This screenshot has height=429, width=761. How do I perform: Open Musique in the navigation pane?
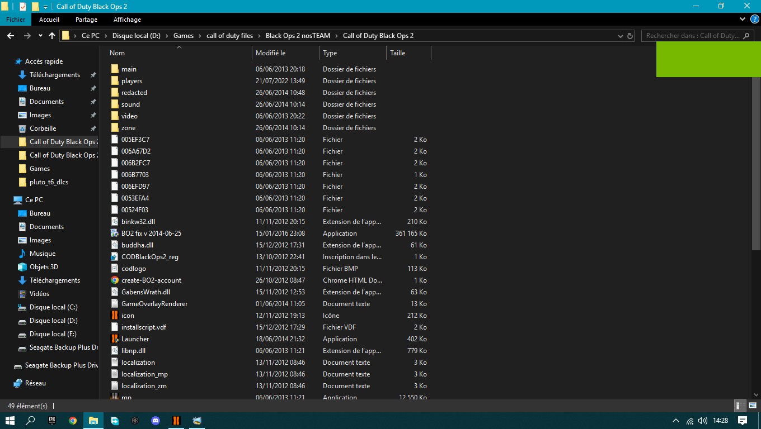tap(43, 254)
